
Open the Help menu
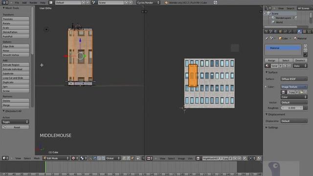[43, 2]
